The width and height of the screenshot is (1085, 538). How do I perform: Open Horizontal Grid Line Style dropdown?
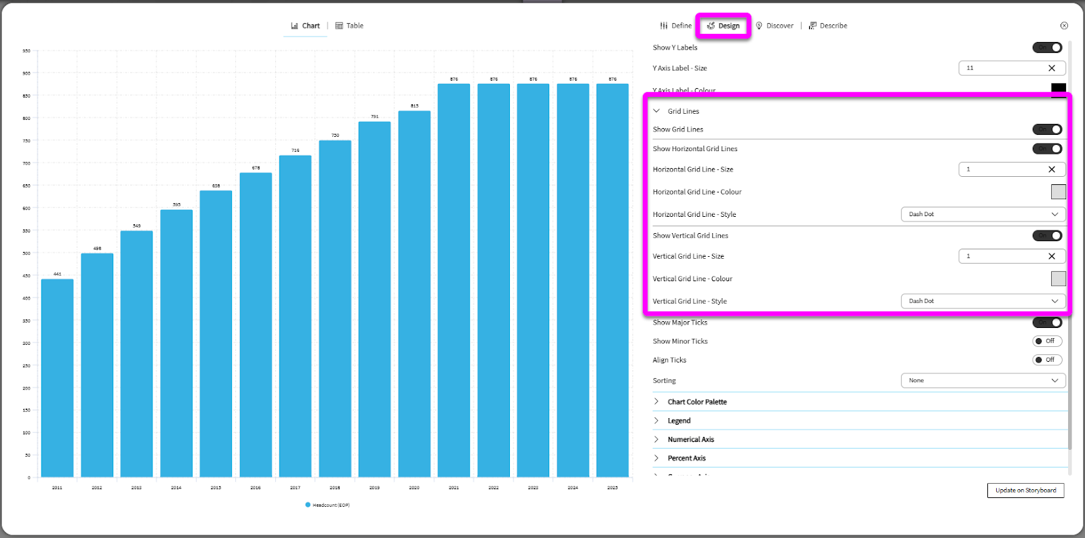[983, 214]
